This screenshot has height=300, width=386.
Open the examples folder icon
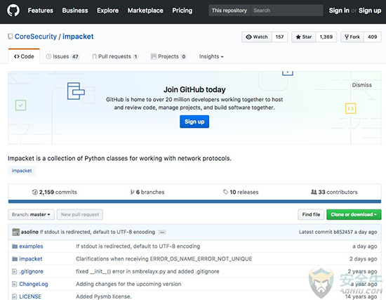point(15,247)
